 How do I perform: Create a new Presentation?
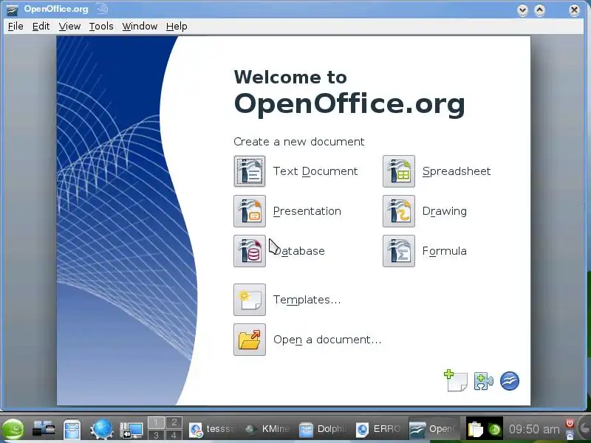pos(250,211)
